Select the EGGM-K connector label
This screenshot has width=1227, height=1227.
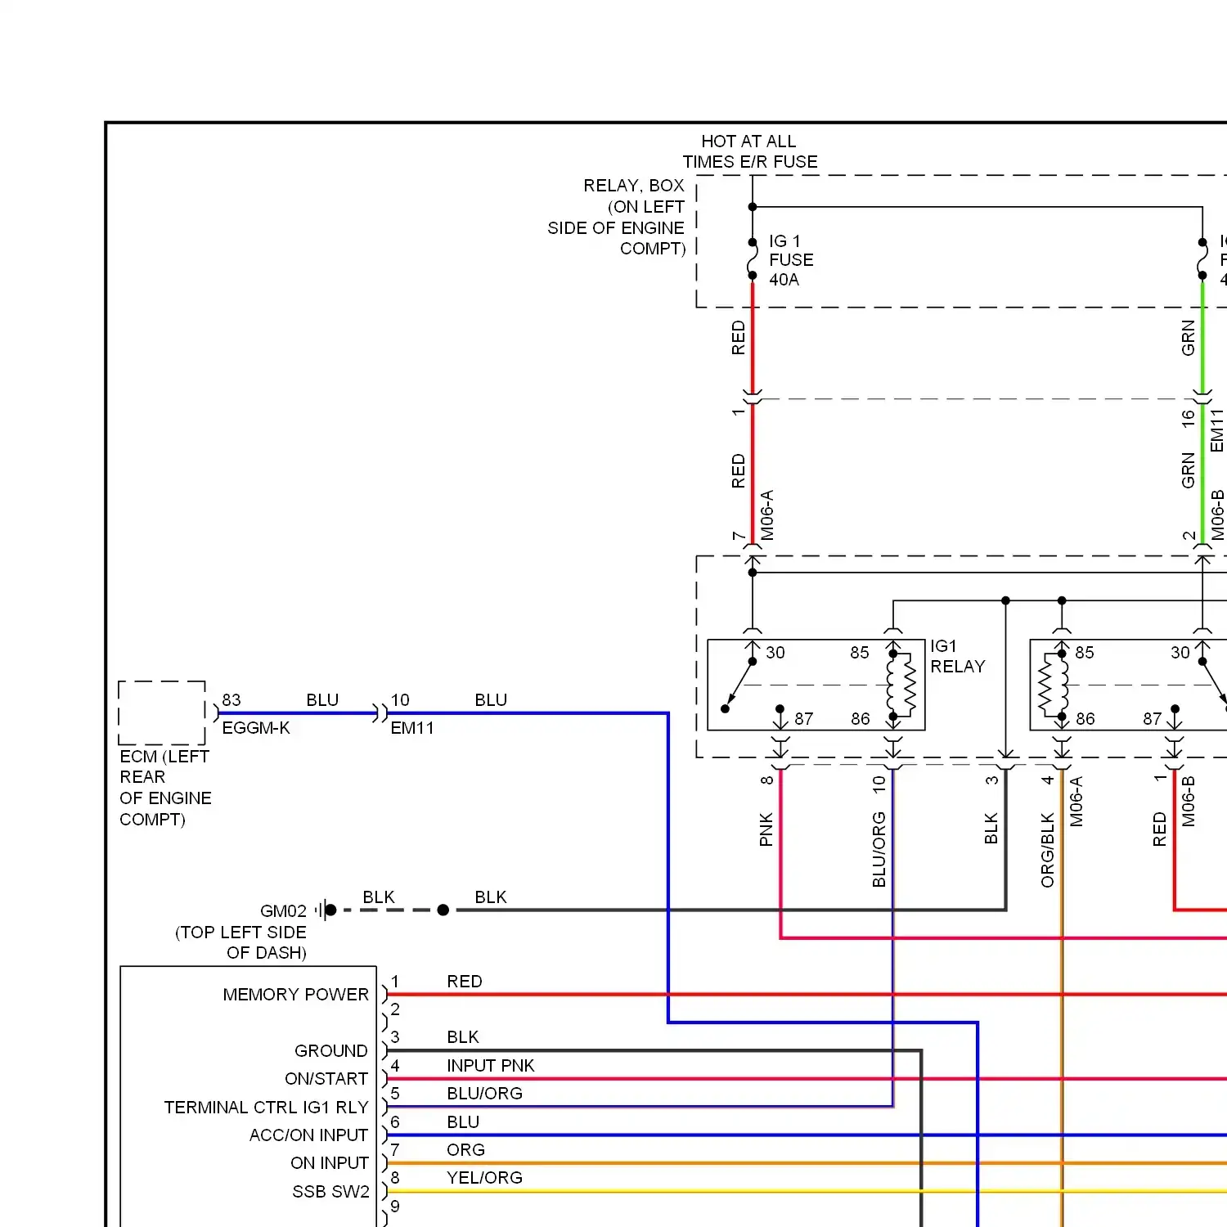click(x=256, y=728)
